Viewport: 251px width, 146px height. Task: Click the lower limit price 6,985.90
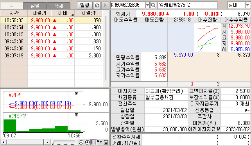[240, 49]
